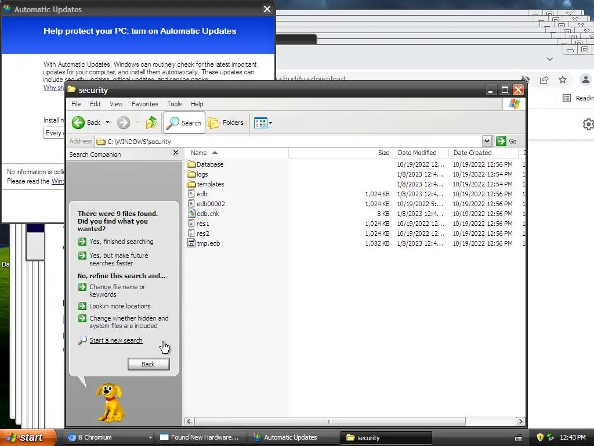Click the security window title folder icon
Image resolution: width=594 pixels, height=446 pixels.
coord(71,89)
